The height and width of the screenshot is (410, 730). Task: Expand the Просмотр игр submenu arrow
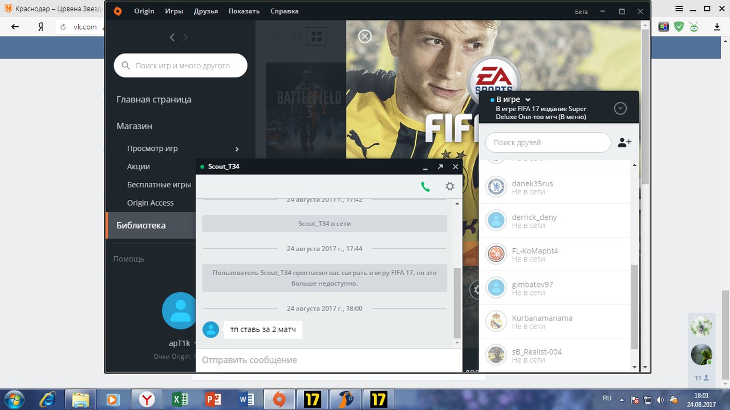[237, 149]
